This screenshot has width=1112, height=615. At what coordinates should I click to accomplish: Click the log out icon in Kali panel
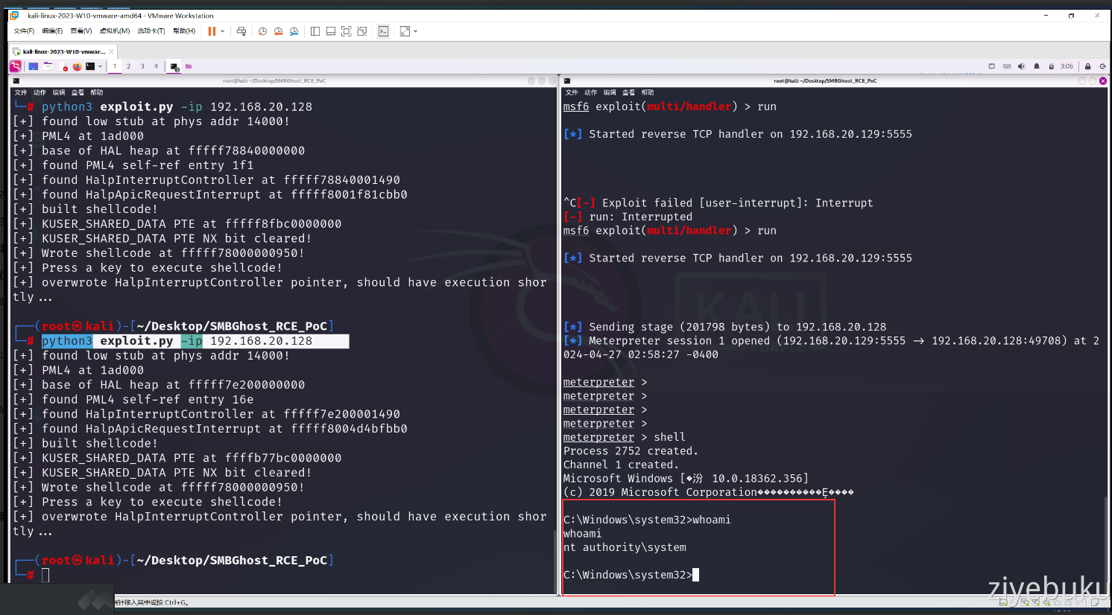pos(1102,66)
